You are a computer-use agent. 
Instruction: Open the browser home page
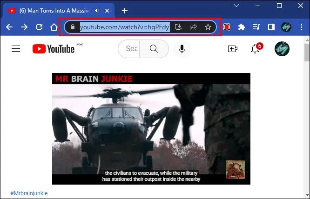pyautogui.click(x=54, y=27)
